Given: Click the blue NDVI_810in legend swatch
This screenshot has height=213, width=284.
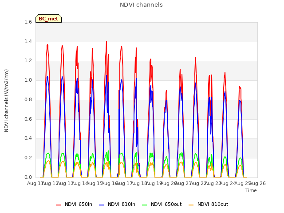Looking at the screenshot, I should coord(102,205).
